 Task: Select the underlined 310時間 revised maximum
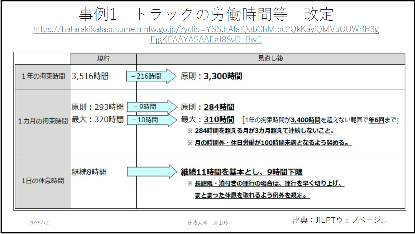pyautogui.click(x=219, y=120)
